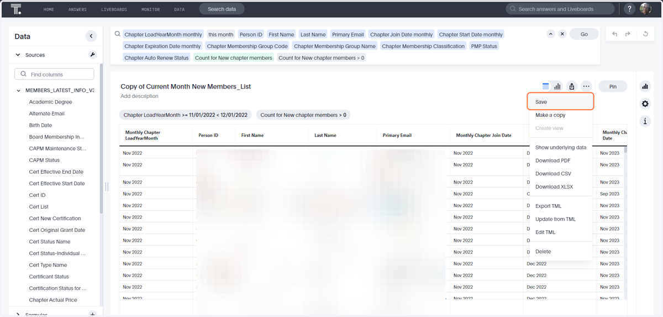Select the 'this month' search token
The height and width of the screenshot is (317, 663).
point(221,34)
